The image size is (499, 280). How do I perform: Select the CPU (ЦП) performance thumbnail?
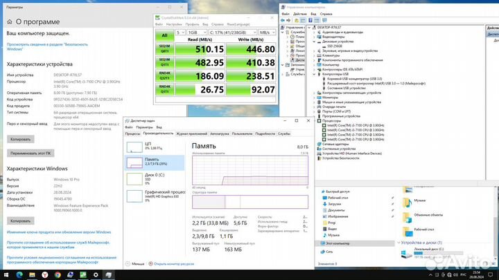154,147
